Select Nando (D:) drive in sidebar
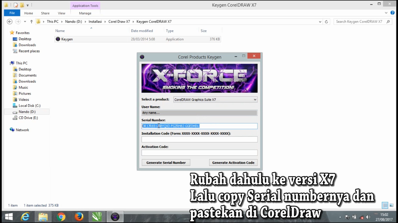398x223 pixels. [27, 112]
